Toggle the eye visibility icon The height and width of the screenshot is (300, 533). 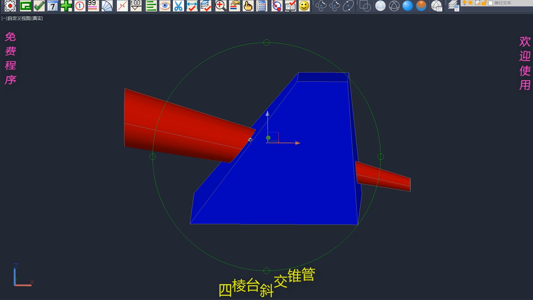coord(165,6)
